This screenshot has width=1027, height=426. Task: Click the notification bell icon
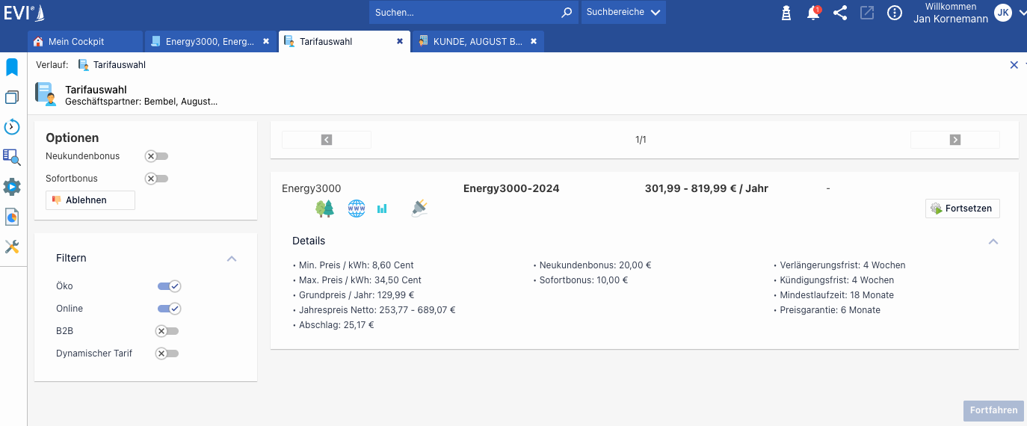(x=813, y=13)
